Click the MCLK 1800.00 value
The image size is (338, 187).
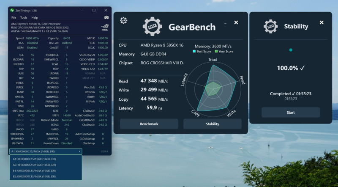(103, 38)
